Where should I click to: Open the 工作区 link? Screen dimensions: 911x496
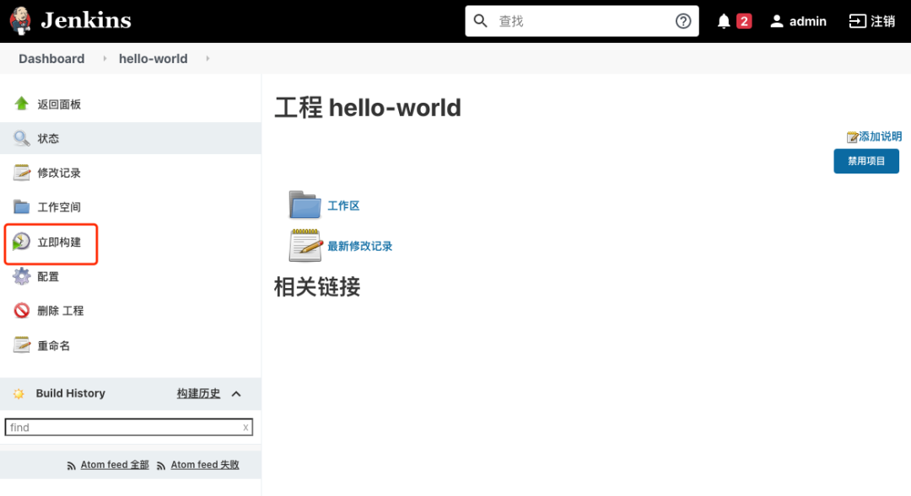point(343,206)
